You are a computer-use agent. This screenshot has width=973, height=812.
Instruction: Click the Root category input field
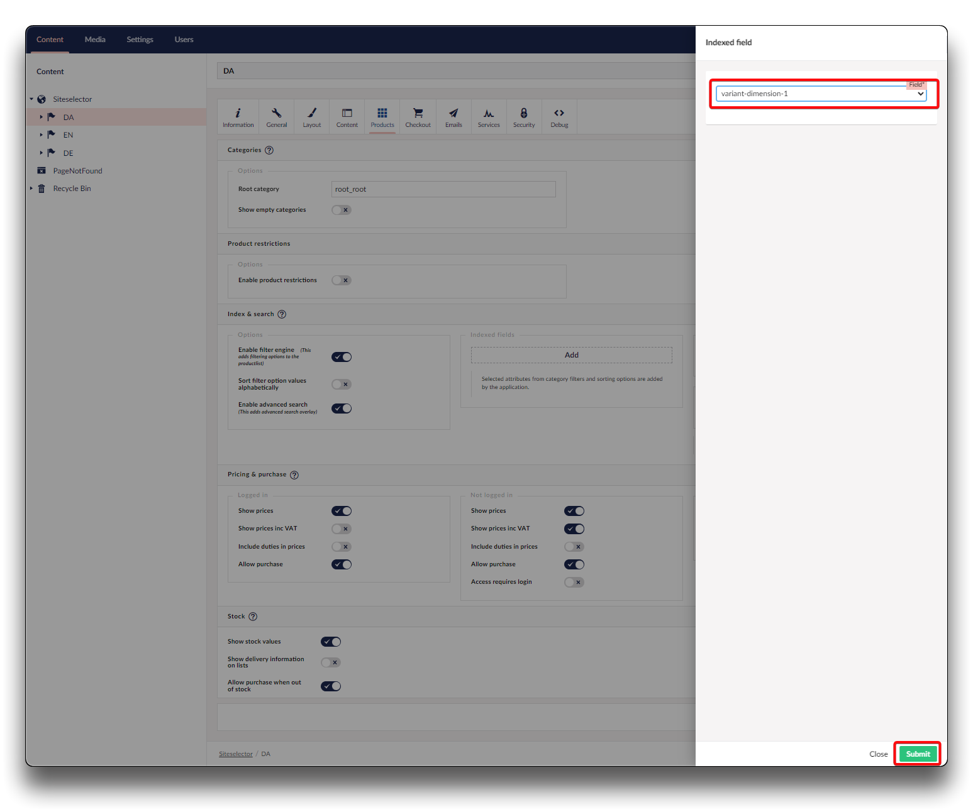(443, 189)
